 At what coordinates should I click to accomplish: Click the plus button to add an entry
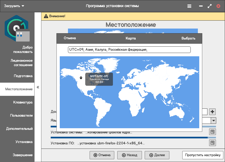213,112
